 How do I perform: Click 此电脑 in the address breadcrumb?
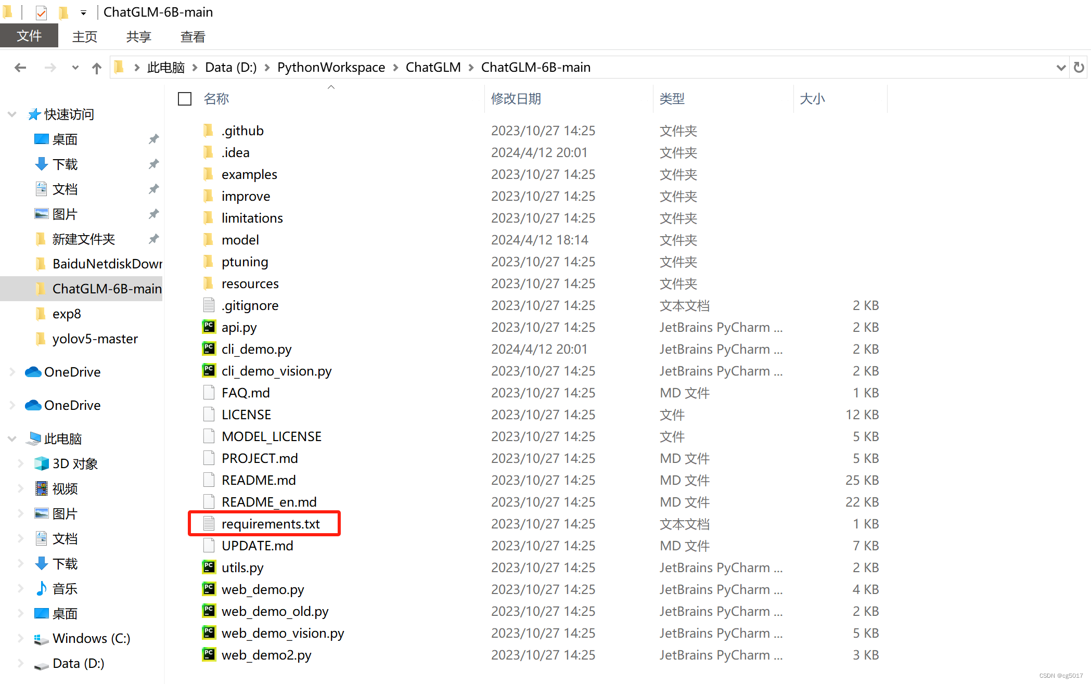166,68
